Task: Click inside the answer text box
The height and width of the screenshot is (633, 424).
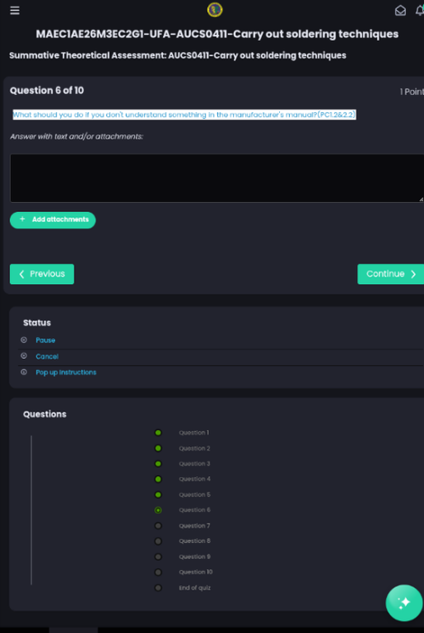Action: point(217,178)
